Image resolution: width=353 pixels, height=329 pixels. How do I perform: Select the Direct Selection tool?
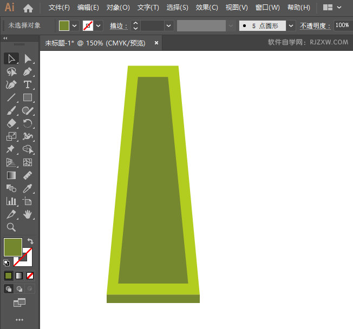pyautogui.click(x=28, y=58)
